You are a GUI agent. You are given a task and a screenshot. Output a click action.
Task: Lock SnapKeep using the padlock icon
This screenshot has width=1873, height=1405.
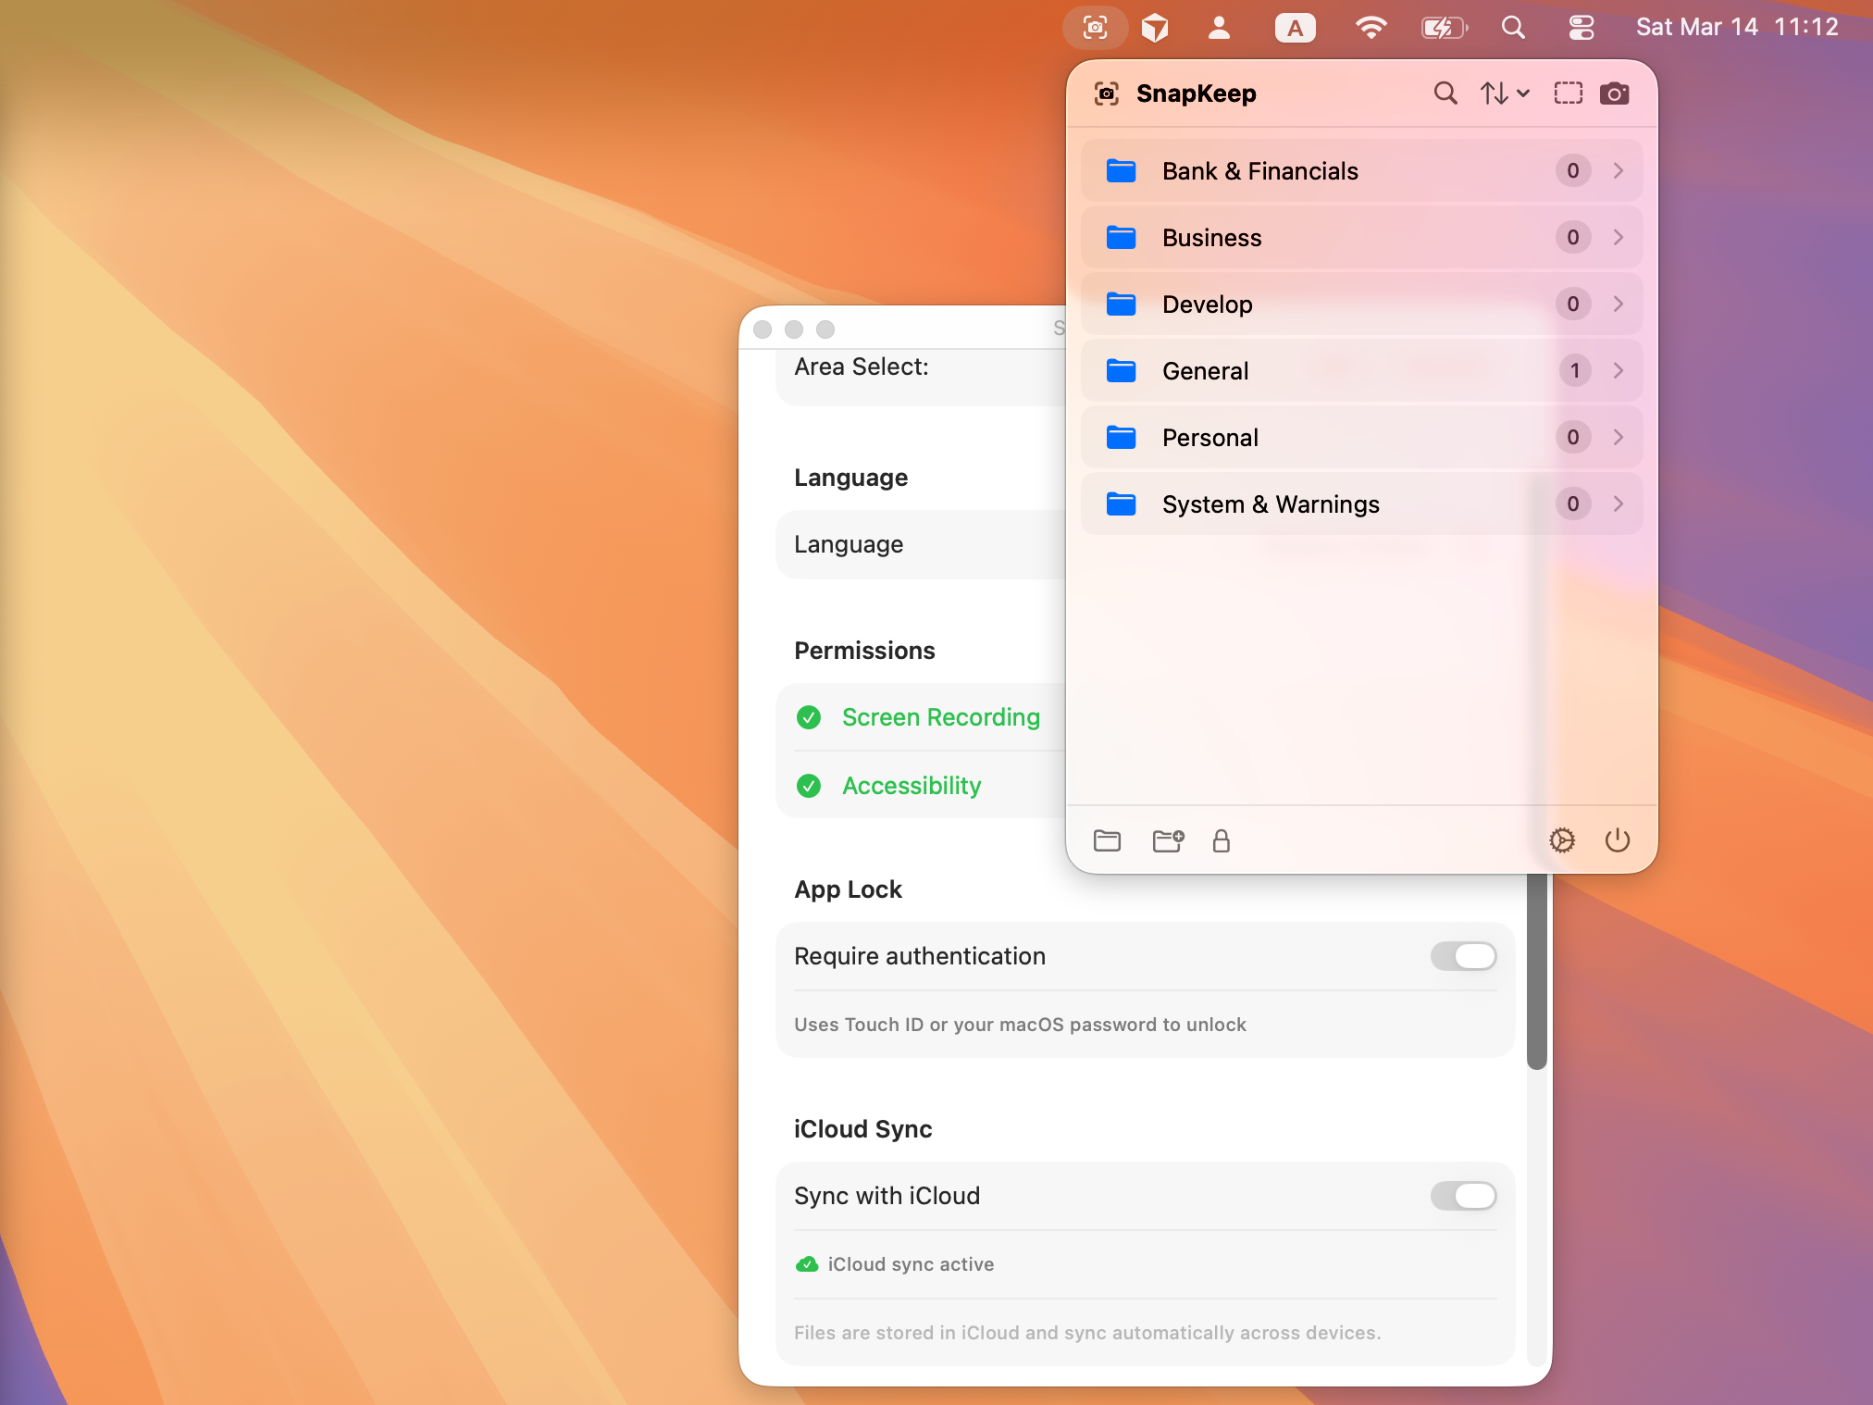[x=1222, y=841]
